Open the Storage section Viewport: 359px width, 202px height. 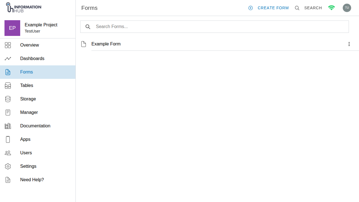pyautogui.click(x=28, y=99)
